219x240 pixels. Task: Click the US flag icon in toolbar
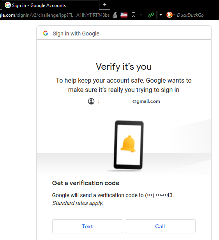(124, 15)
